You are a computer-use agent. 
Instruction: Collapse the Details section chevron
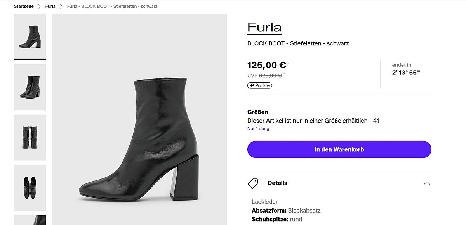[x=427, y=183]
